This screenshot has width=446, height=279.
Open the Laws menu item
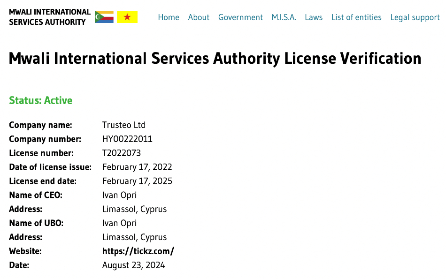314,17
